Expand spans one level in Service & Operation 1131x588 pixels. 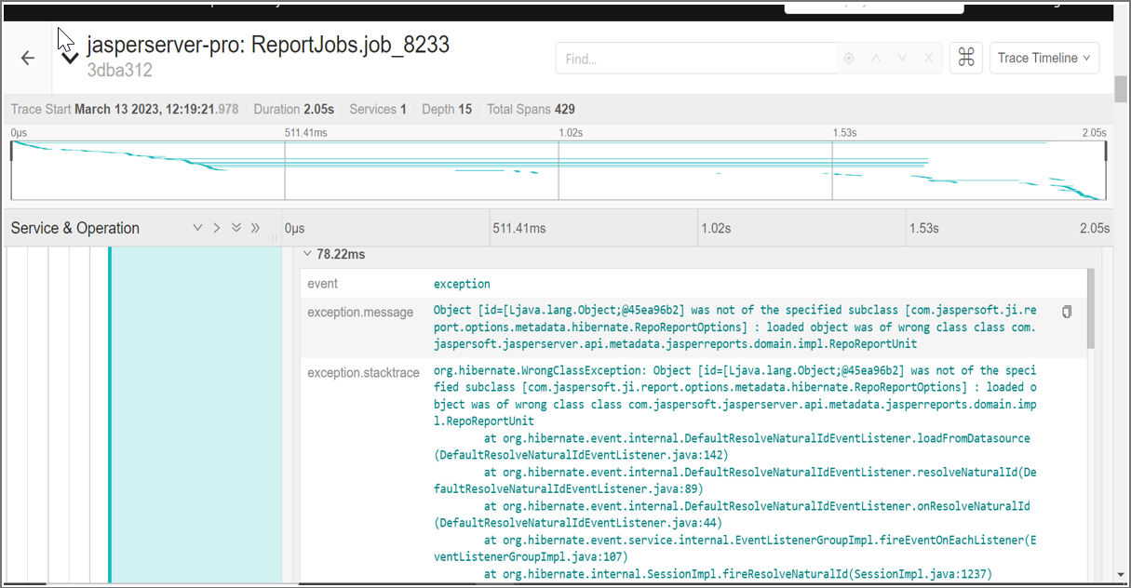pos(197,228)
